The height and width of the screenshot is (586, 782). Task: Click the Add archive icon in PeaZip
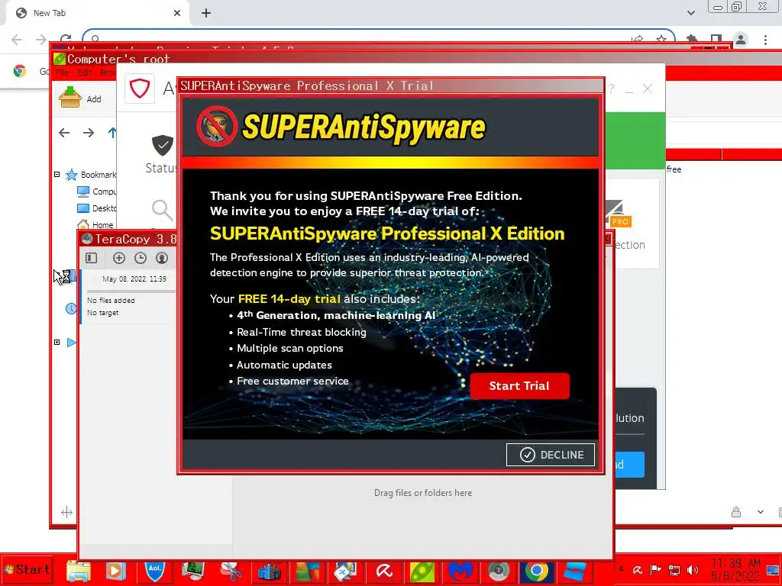pyautogui.click(x=70, y=97)
